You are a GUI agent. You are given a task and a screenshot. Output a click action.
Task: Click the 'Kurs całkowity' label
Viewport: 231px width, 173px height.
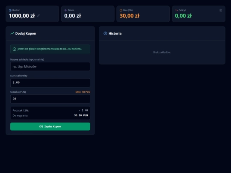pyautogui.click(x=19, y=76)
